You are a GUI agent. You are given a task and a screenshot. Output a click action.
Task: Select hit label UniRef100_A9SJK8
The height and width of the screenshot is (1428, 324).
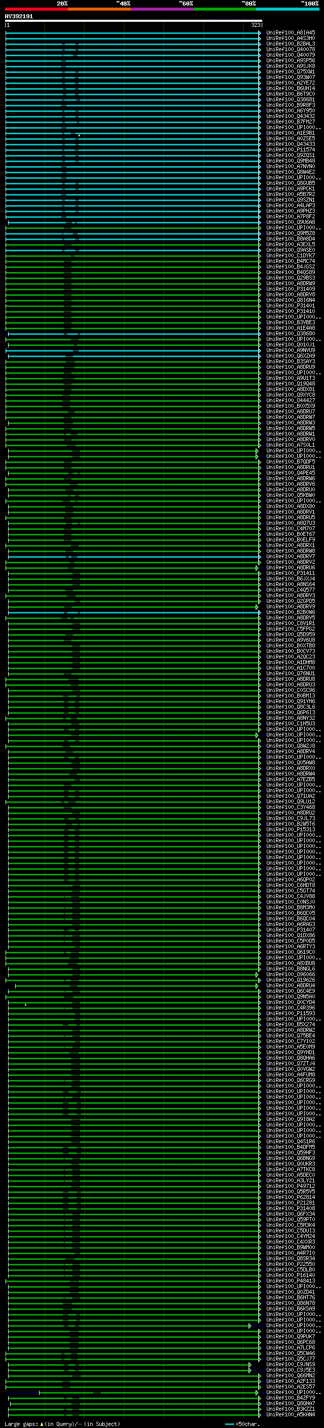pos(290,66)
